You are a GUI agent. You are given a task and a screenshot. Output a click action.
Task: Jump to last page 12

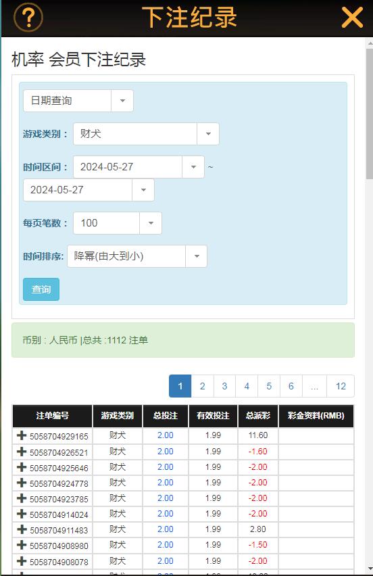(x=341, y=386)
